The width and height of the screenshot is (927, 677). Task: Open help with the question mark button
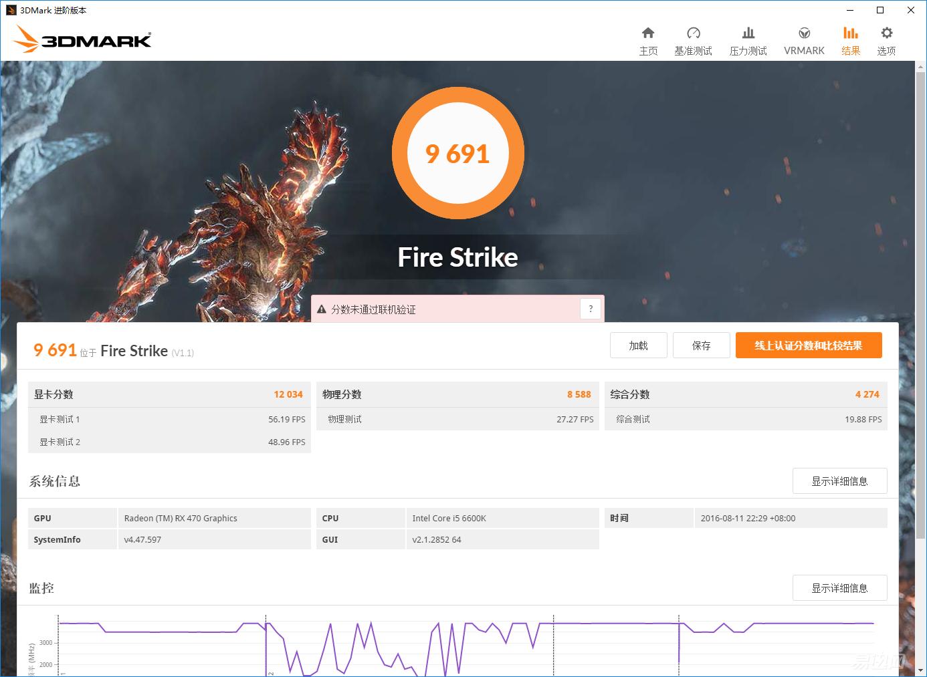[591, 309]
